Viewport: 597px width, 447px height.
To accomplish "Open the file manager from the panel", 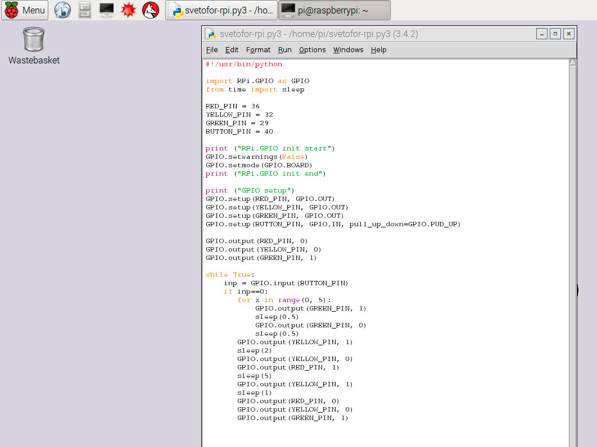I will click(84, 10).
